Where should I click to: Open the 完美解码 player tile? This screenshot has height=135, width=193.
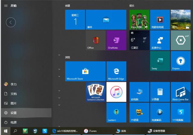(160, 113)
